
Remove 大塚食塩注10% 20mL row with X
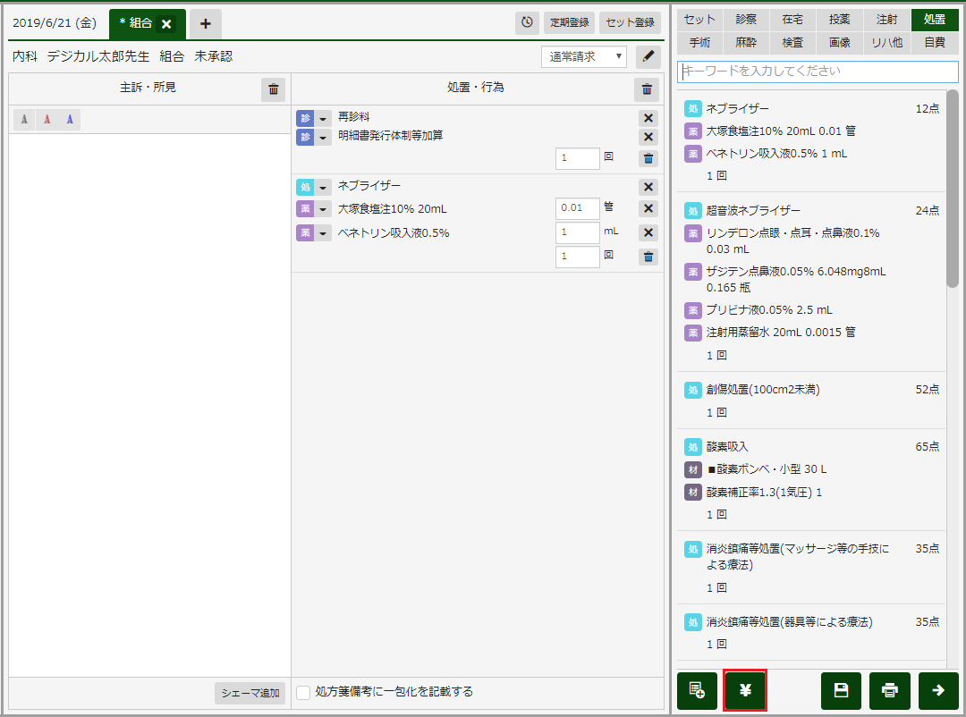pyautogui.click(x=648, y=208)
